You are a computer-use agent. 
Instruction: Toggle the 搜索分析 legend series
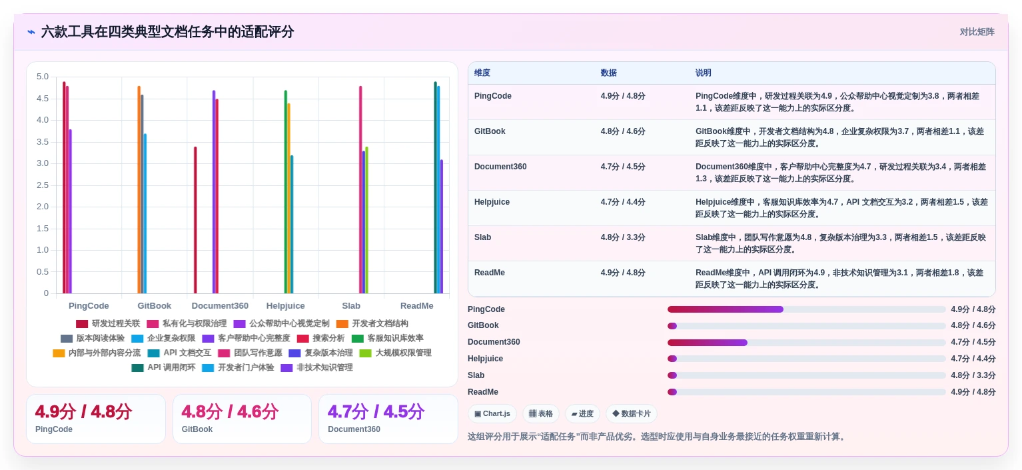click(x=321, y=338)
